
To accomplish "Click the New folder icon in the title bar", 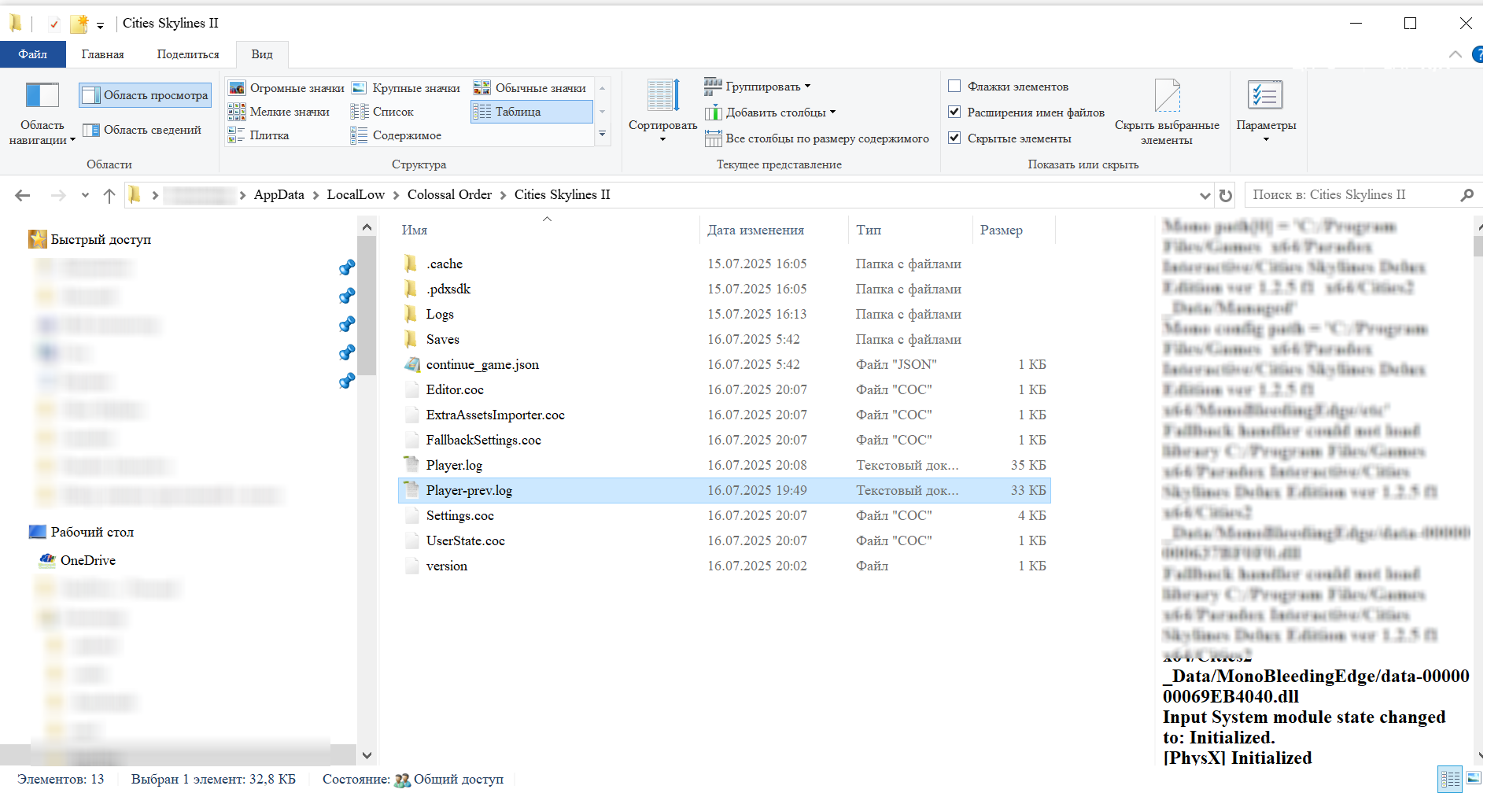I will click(x=79, y=24).
